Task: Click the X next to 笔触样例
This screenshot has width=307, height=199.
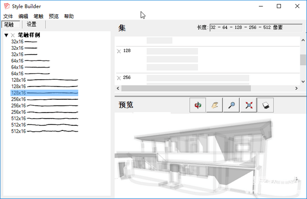Action: (13, 35)
